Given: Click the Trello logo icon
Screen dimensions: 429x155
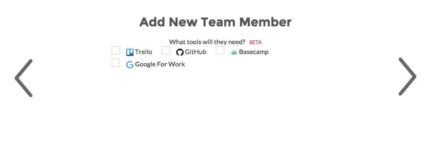Looking at the screenshot, I should [x=129, y=52].
